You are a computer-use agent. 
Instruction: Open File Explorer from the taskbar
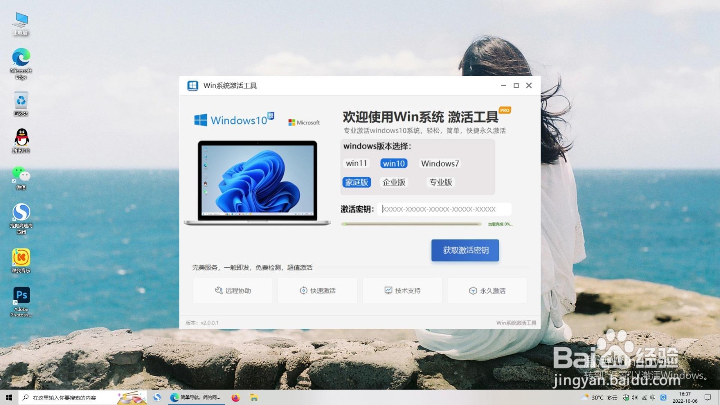[254, 397]
